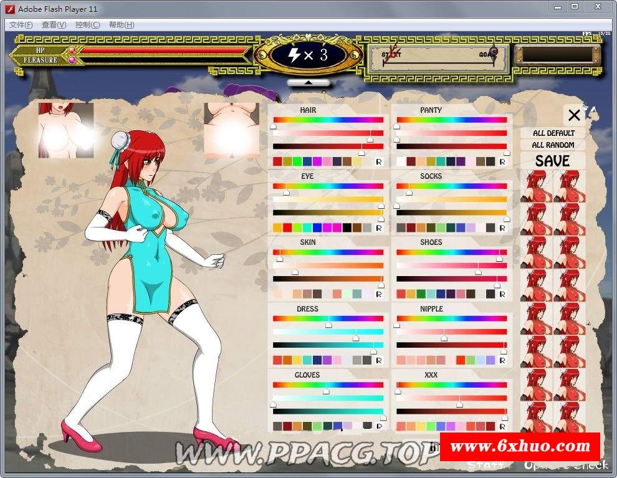Viewport: 617px width, 478px height.
Task: Pick the magenta swatch in the HAIR palette
Action: 317,161
